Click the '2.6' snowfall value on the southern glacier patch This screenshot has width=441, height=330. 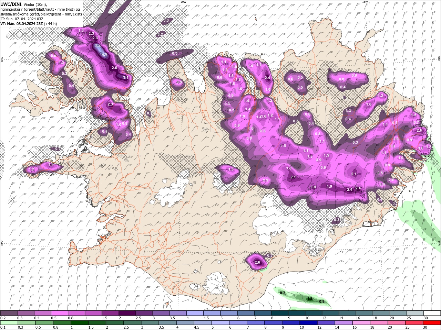tap(257, 263)
